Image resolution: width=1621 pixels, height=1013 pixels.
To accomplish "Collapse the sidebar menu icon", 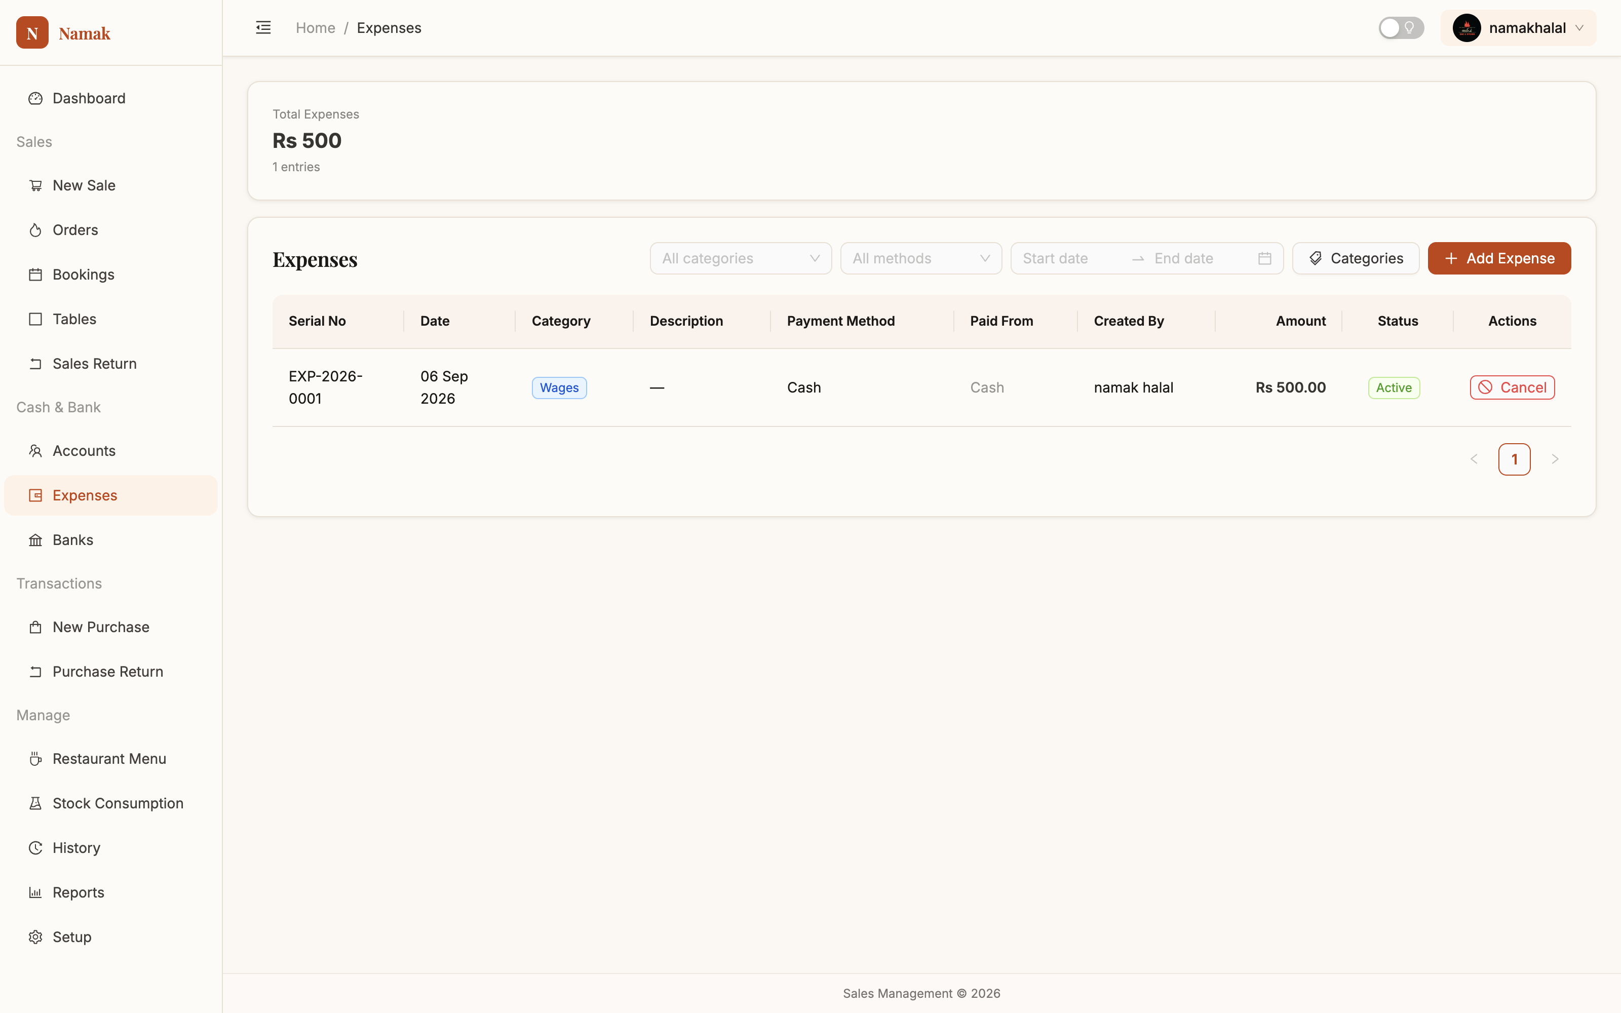I will point(263,27).
